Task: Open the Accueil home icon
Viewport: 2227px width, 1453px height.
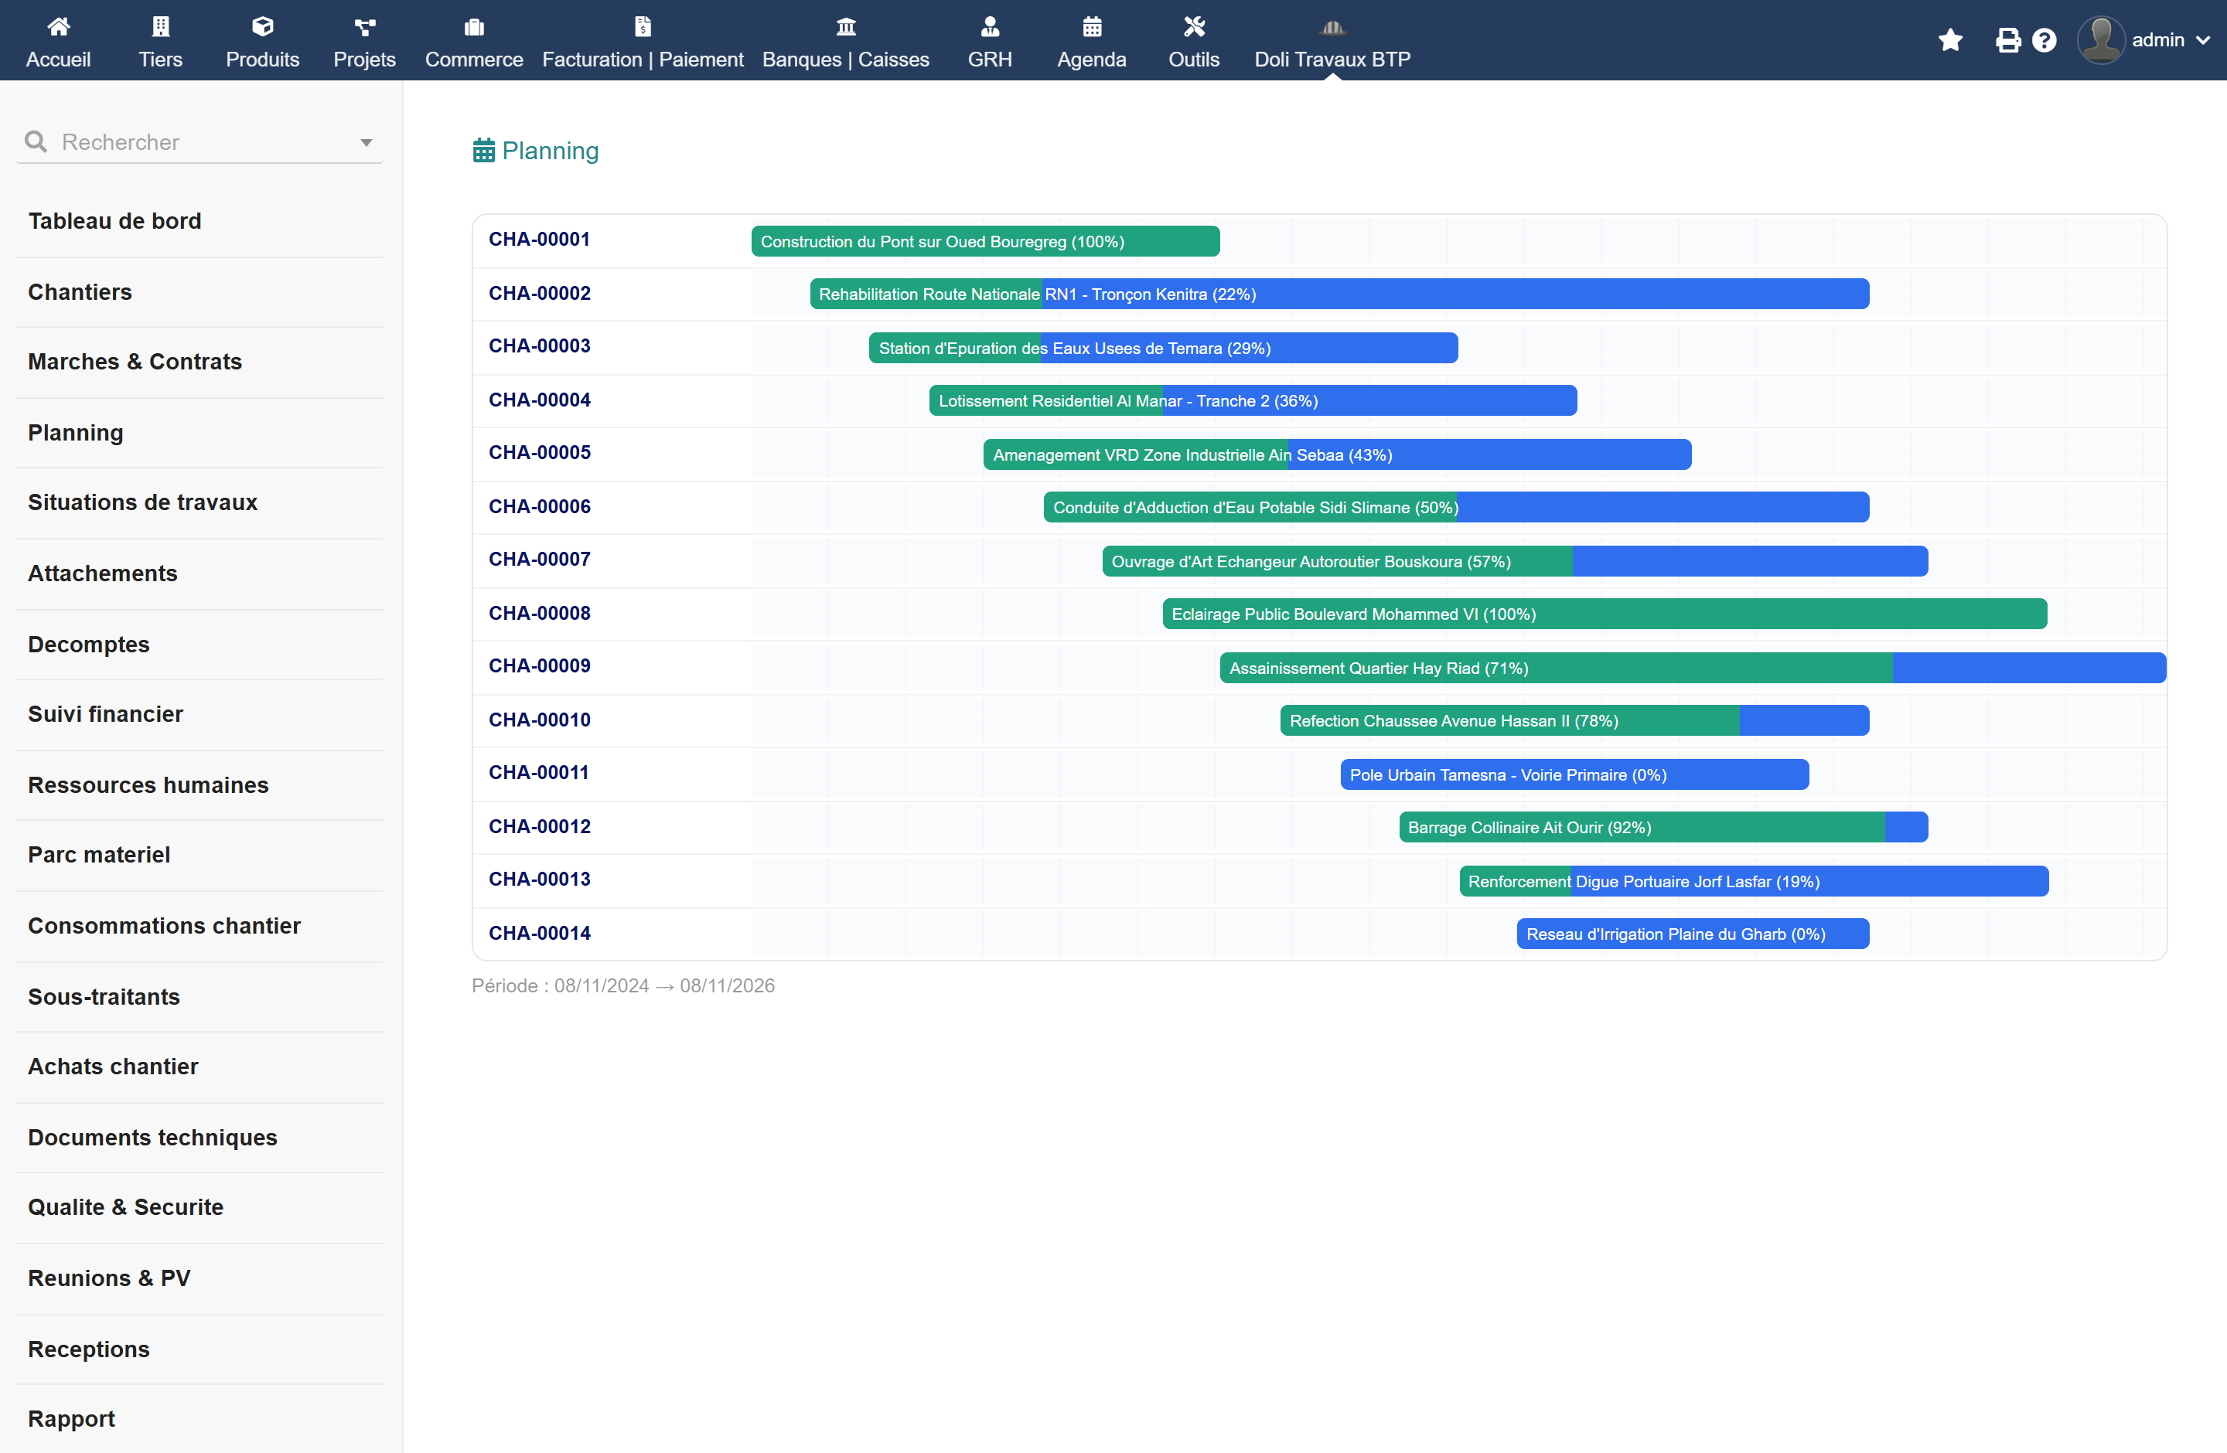Action: (x=58, y=27)
